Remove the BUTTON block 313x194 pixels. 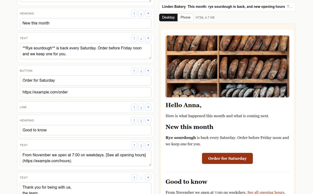click(x=148, y=70)
